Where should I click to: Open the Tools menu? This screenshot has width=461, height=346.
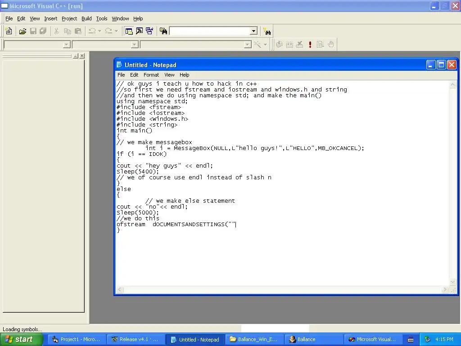[102, 18]
